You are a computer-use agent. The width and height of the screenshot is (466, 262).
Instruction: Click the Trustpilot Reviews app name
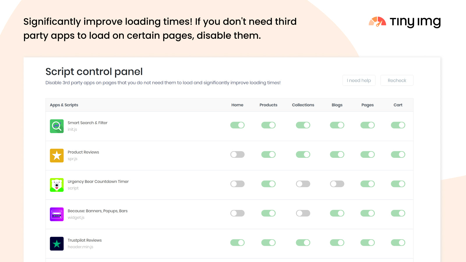click(84, 240)
